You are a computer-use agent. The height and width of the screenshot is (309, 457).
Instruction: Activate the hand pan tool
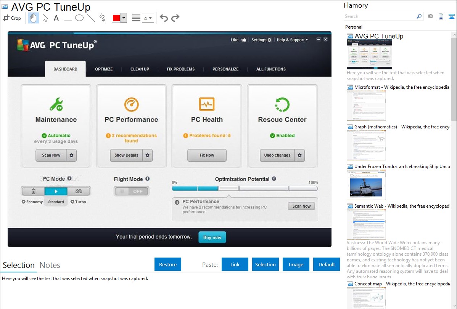pyautogui.click(x=34, y=18)
